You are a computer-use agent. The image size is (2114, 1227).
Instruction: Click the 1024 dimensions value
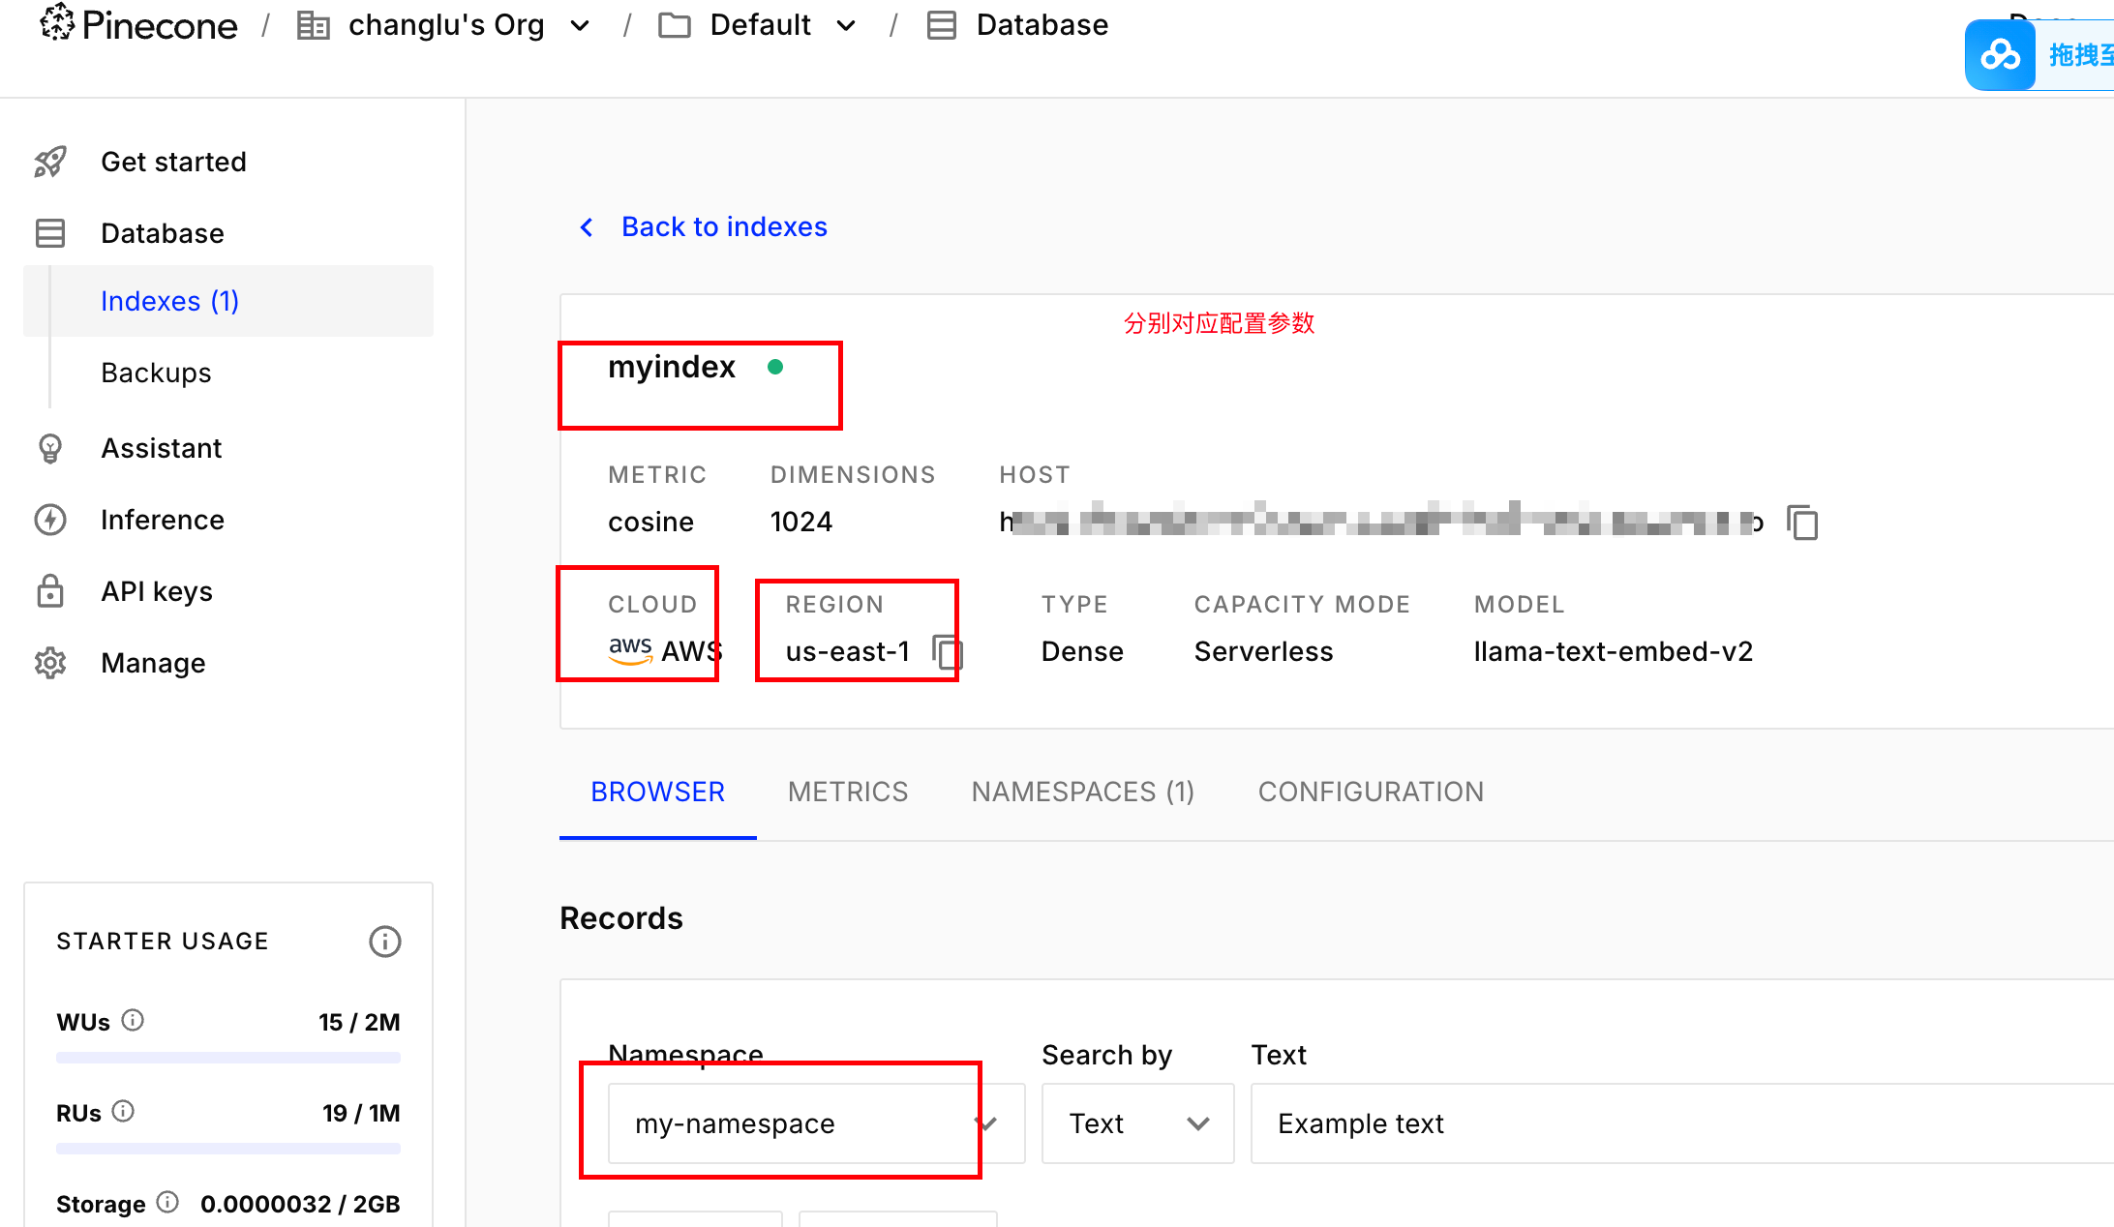point(801,522)
